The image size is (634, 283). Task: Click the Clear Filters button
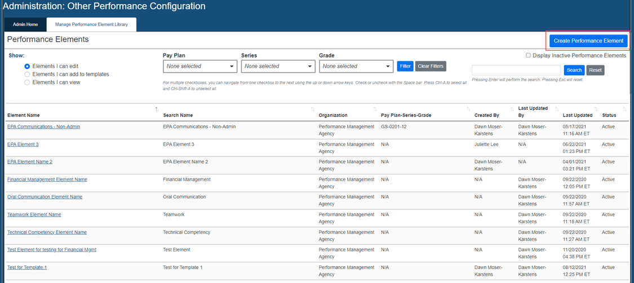pos(431,66)
